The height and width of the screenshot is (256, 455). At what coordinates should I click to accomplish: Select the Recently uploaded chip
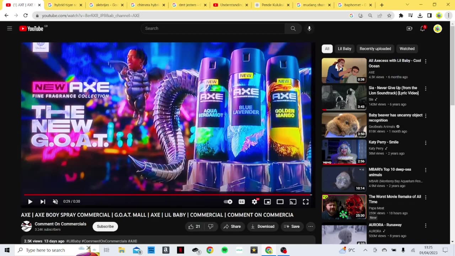(375, 49)
